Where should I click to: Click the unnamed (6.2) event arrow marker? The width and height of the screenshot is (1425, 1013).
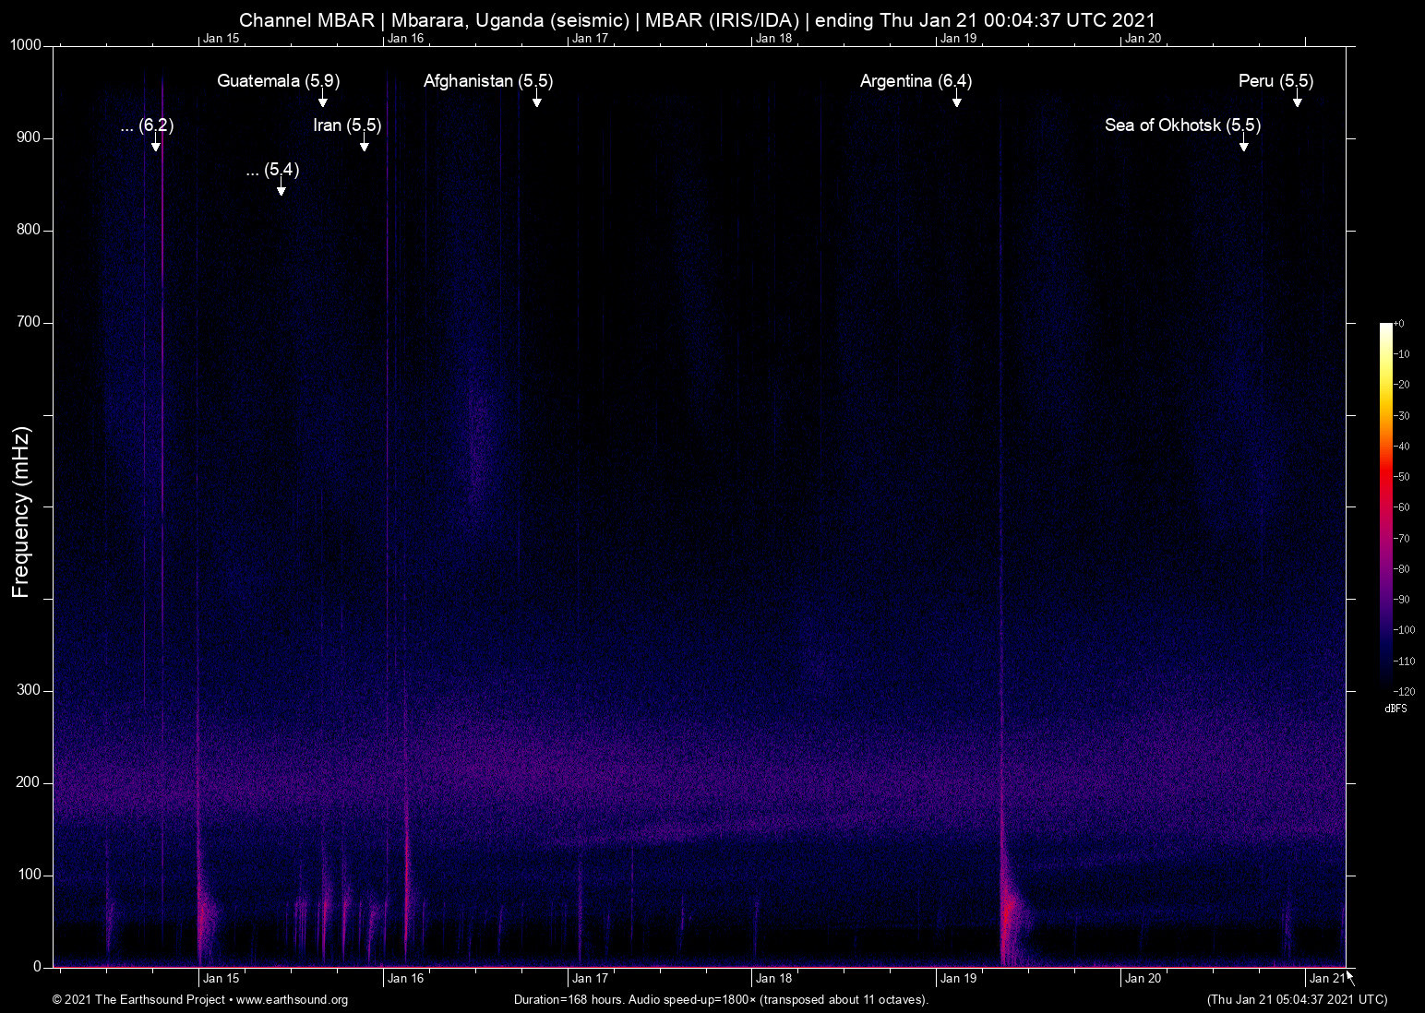tap(156, 146)
